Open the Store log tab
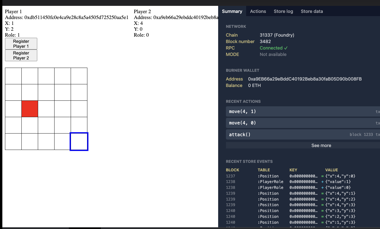This screenshot has width=380, height=229. coord(283,11)
